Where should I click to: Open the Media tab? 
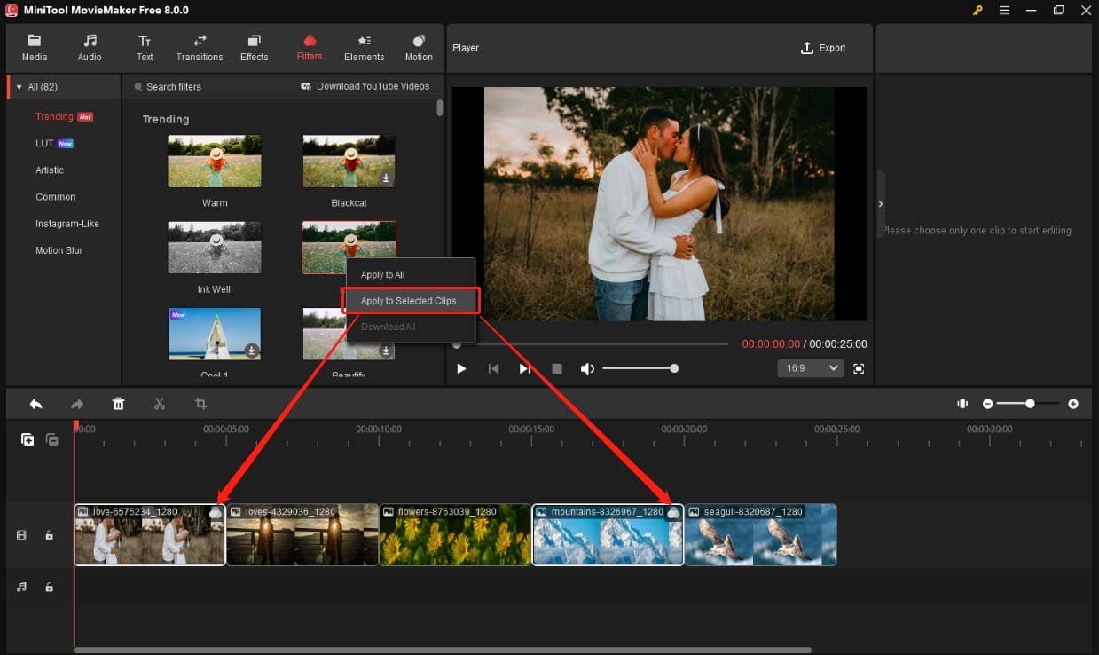click(x=35, y=48)
